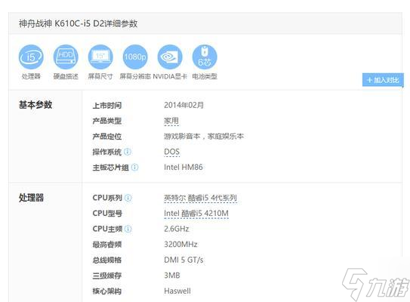Select the 屏幕分辨率 caption text
The width and height of the screenshot is (410, 302).
pos(135,76)
